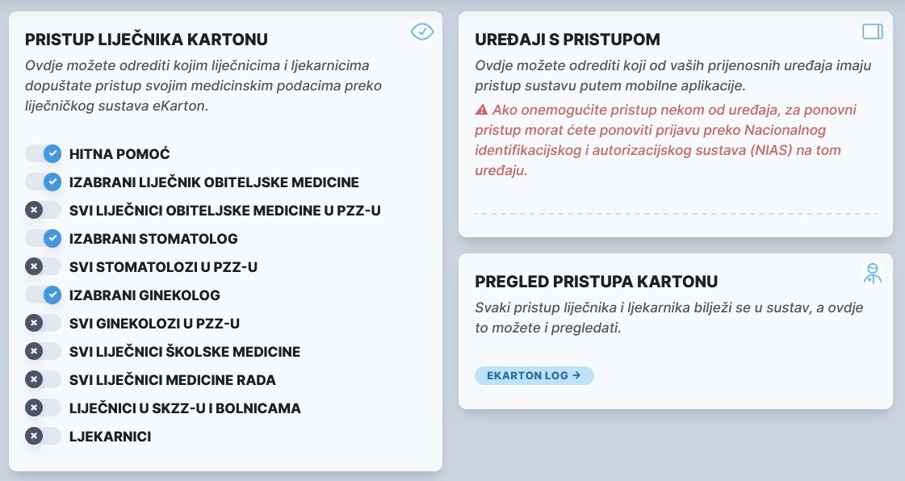Click the Pregled pristupa kartonu heading
Viewport: 905px width, 481px height.
click(597, 281)
